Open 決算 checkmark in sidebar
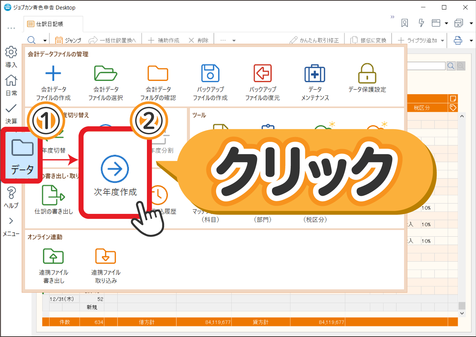 click(x=11, y=114)
